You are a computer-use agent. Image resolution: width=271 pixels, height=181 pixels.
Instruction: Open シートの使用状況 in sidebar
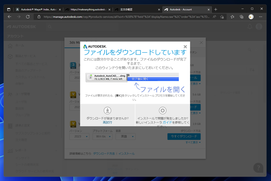(x=27, y=165)
